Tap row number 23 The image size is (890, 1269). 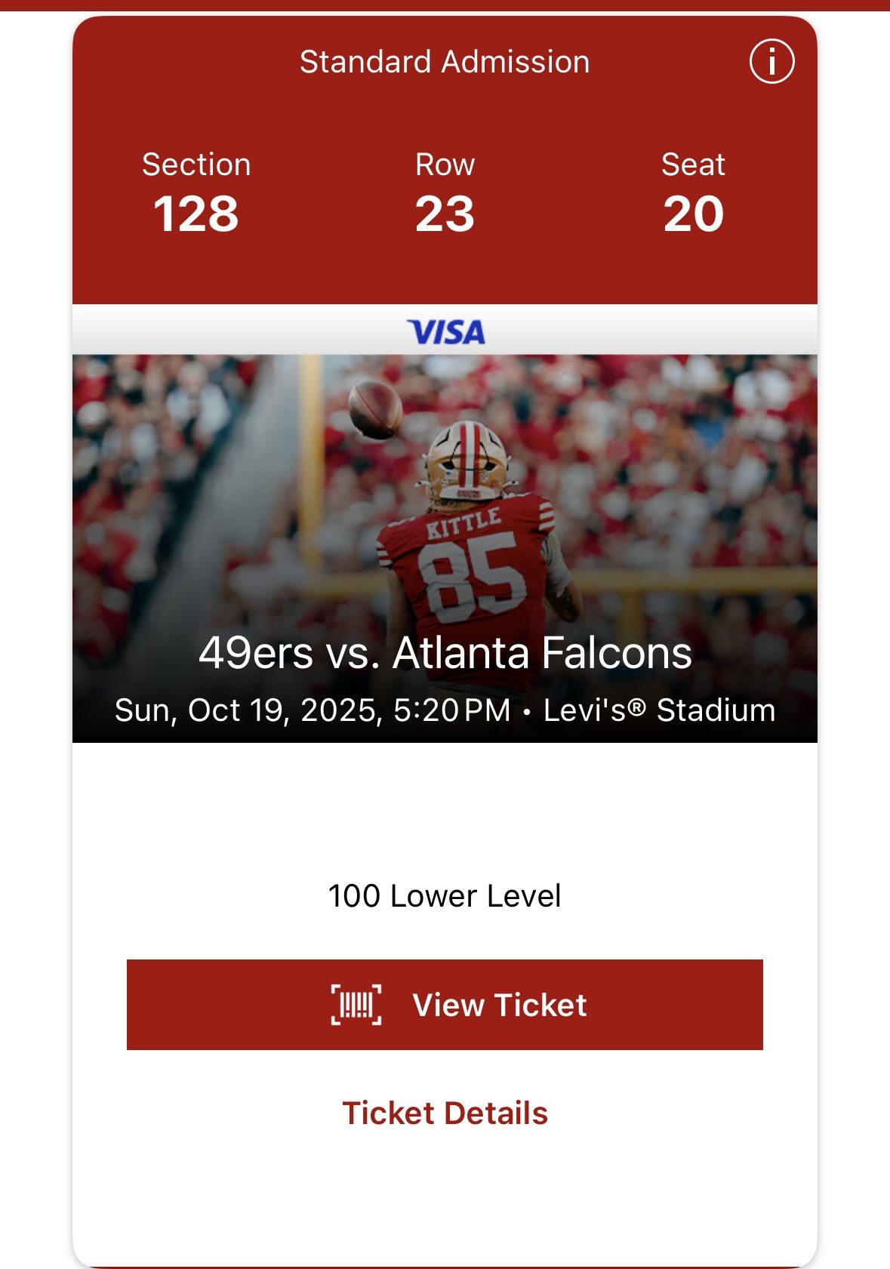(445, 214)
